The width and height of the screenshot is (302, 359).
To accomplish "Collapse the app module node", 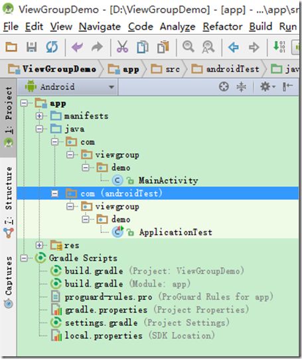I will tap(24, 103).
